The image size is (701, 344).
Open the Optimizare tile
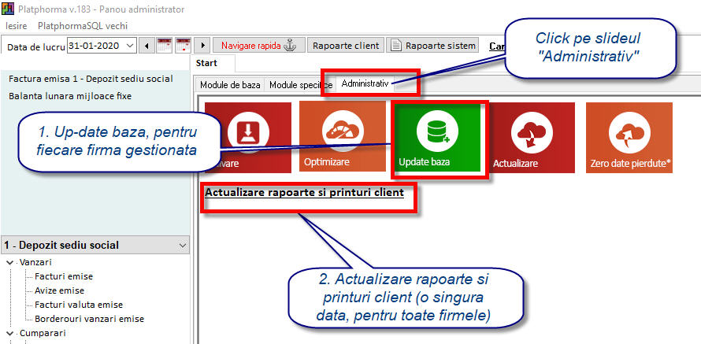337,139
